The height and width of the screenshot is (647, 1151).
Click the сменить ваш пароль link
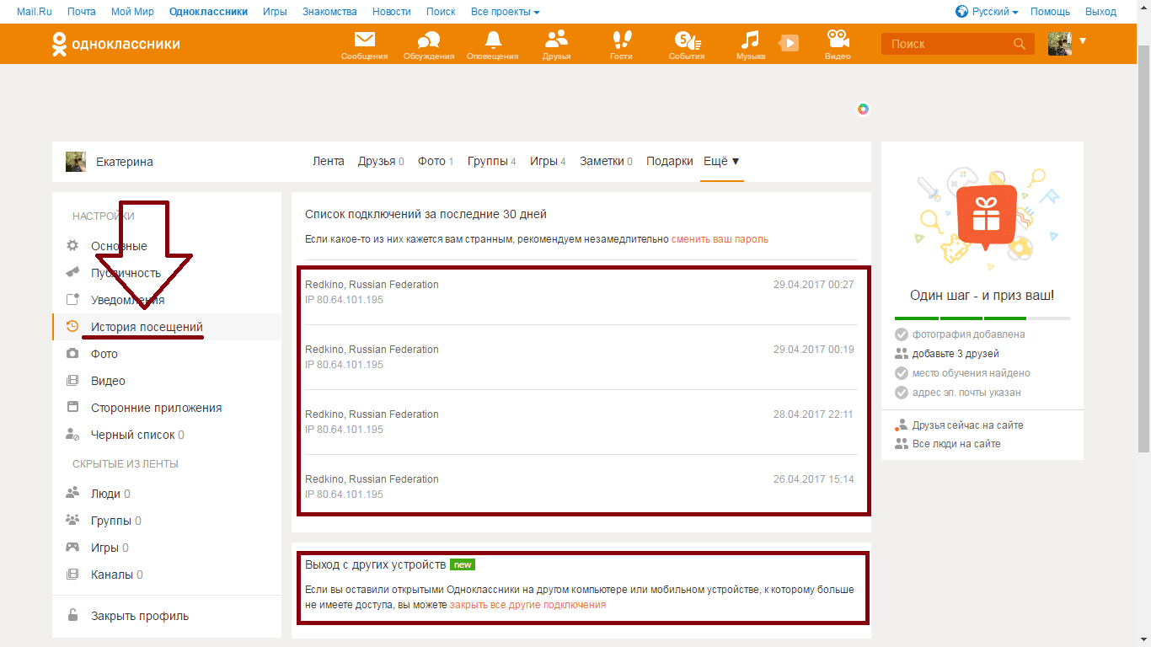719,239
